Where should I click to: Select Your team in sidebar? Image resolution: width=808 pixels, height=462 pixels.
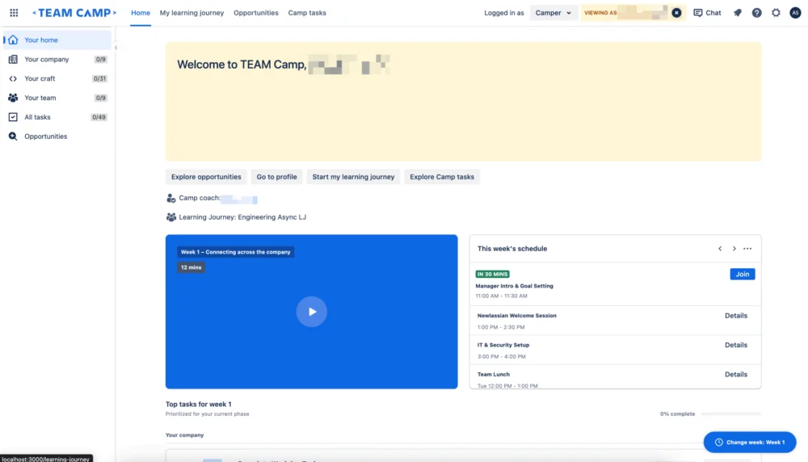tap(40, 98)
